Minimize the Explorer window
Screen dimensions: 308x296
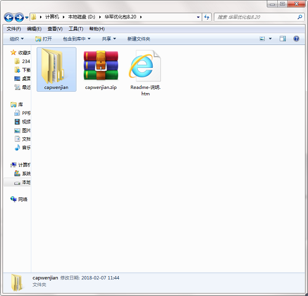pyautogui.click(x=272, y=4)
